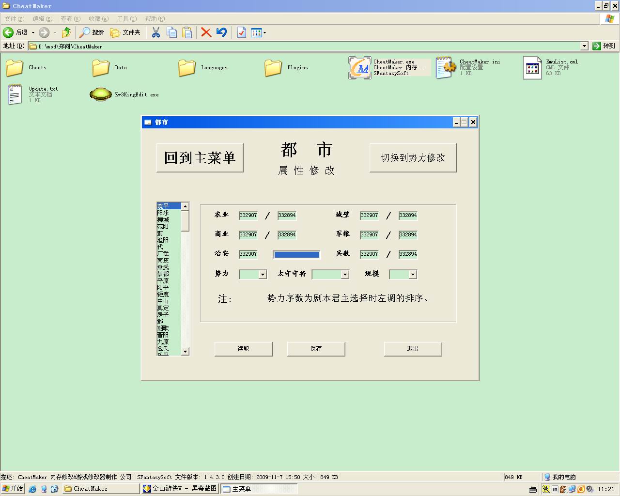The height and width of the screenshot is (496, 620).
Task: Click the Cut scissors icon
Action: pos(156,32)
